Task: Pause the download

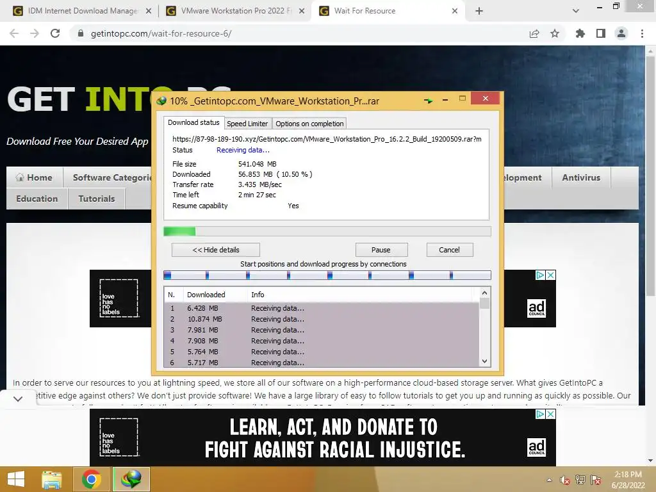Action: coord(381,250)
